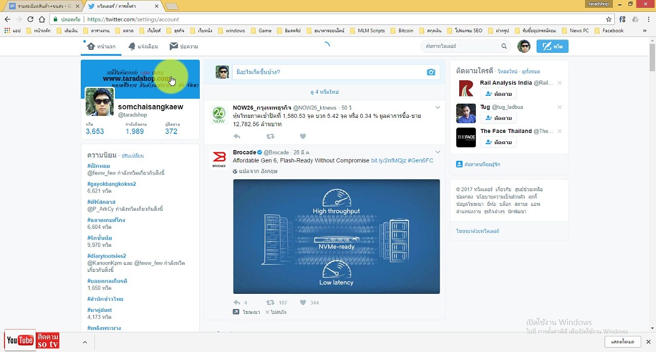Change trends settings link
This screenshot has width=656, height=352.
pyautogui.click(x=133, y=155)
